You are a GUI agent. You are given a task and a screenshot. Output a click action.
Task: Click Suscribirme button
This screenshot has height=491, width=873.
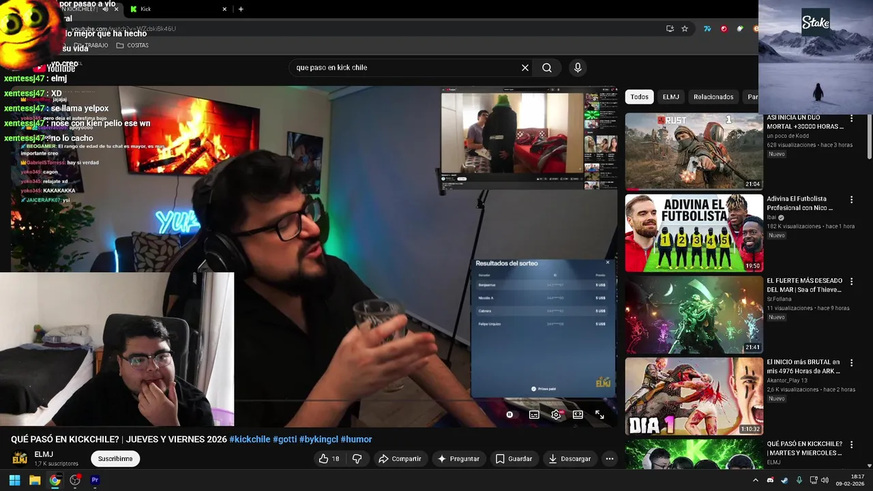[115, 459]
